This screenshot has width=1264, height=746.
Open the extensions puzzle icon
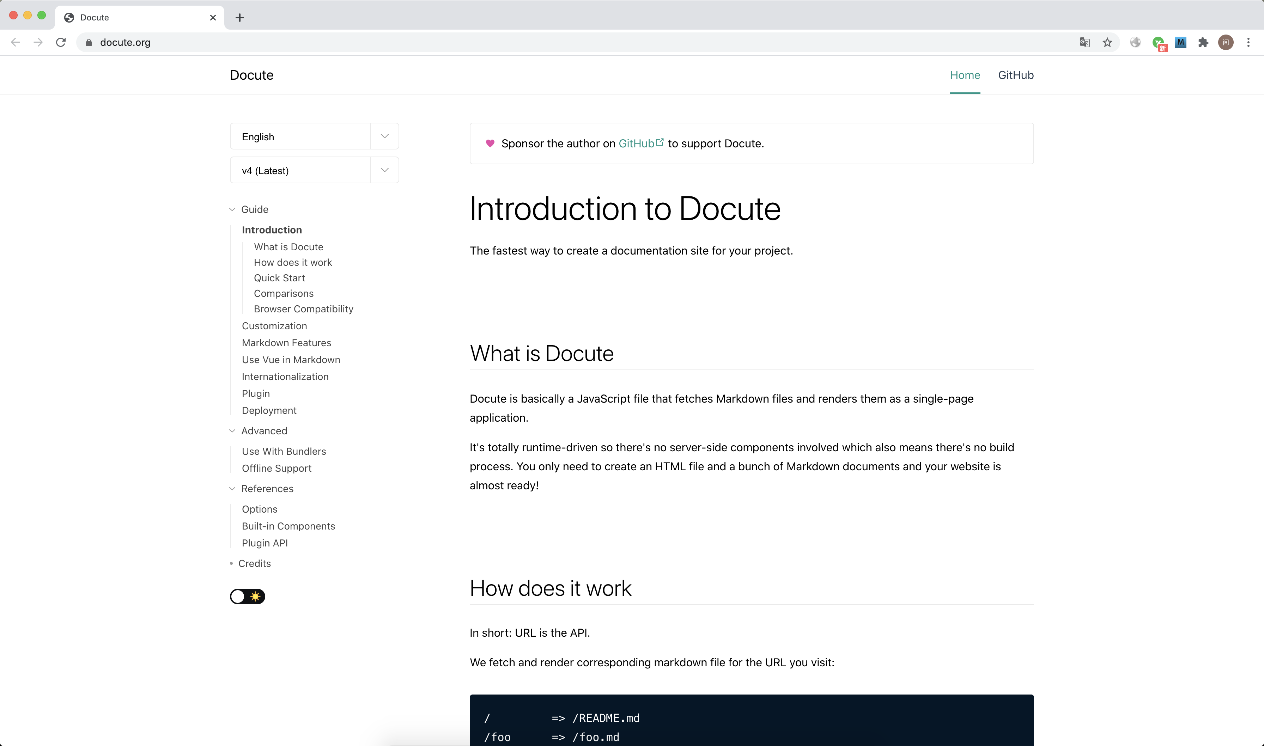pyautogui.click(x=1203, y=42)
